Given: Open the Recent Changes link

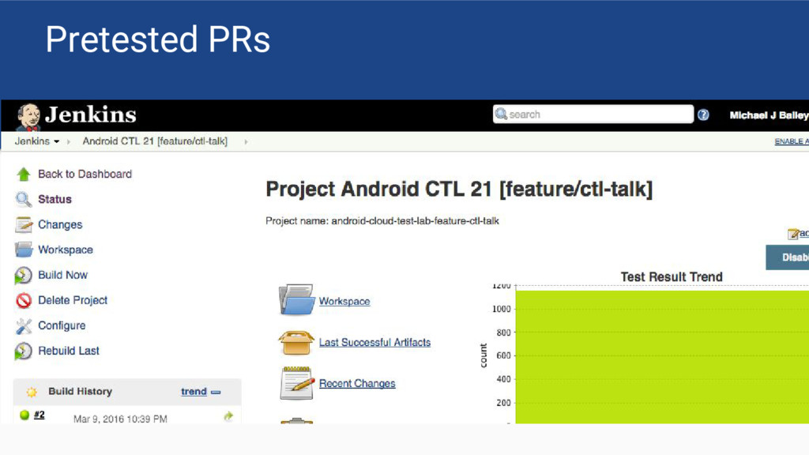Looking at the screenshot, I should [x=357, y=383].
